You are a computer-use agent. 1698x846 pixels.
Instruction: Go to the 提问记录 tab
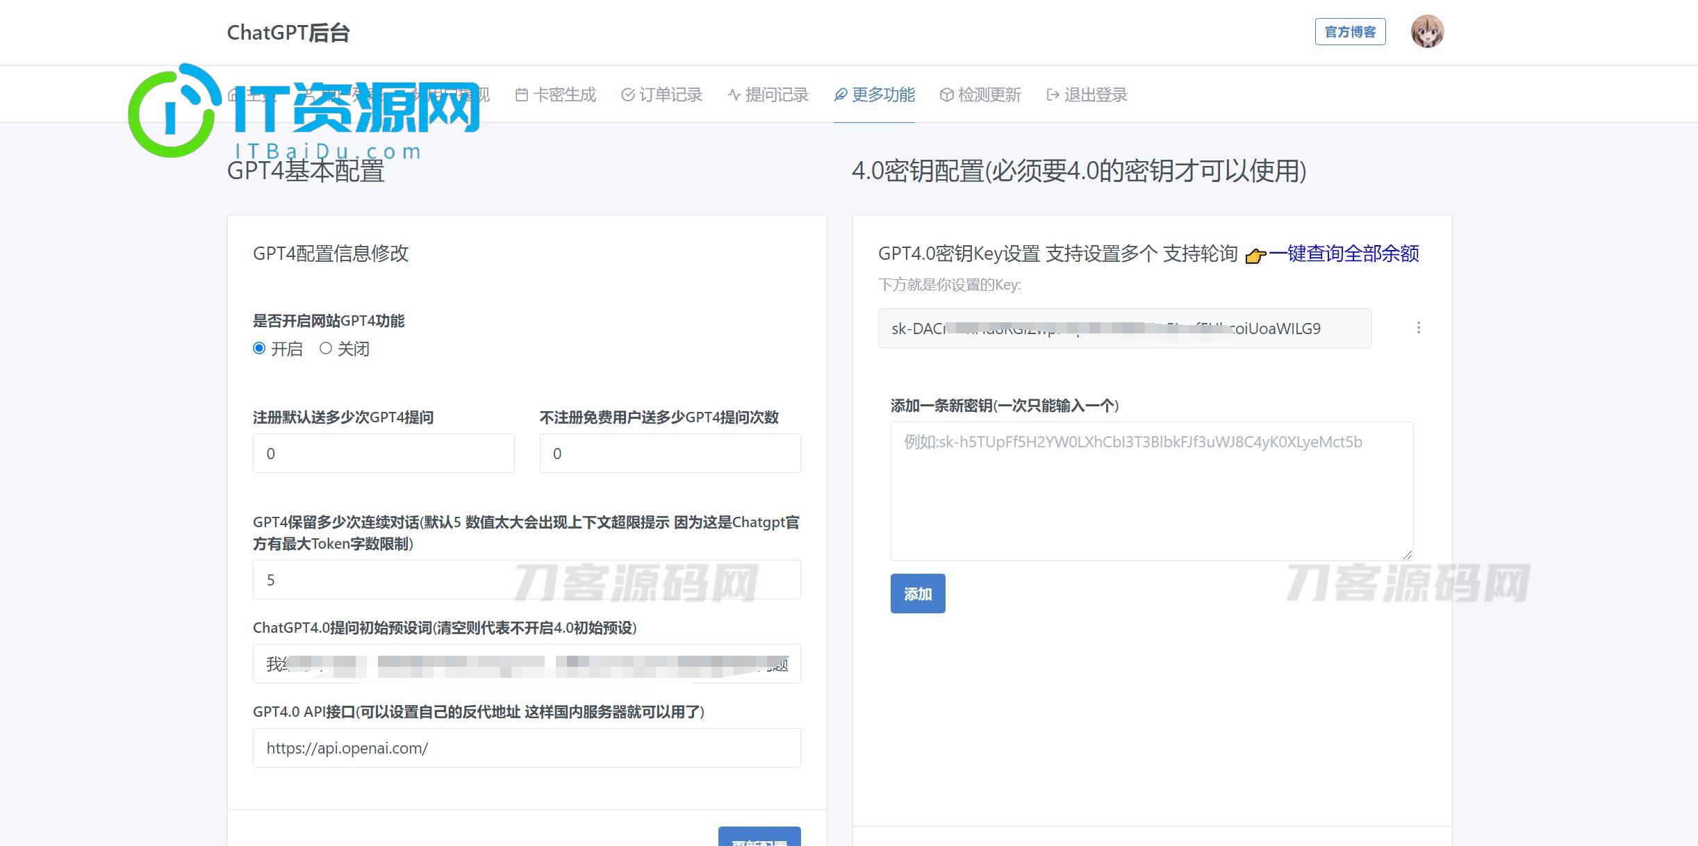pyautogui.click(x=768, y=94)
